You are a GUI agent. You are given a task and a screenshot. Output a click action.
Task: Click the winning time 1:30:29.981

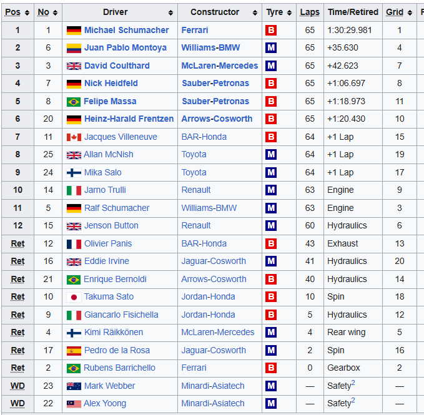[349, 30]
